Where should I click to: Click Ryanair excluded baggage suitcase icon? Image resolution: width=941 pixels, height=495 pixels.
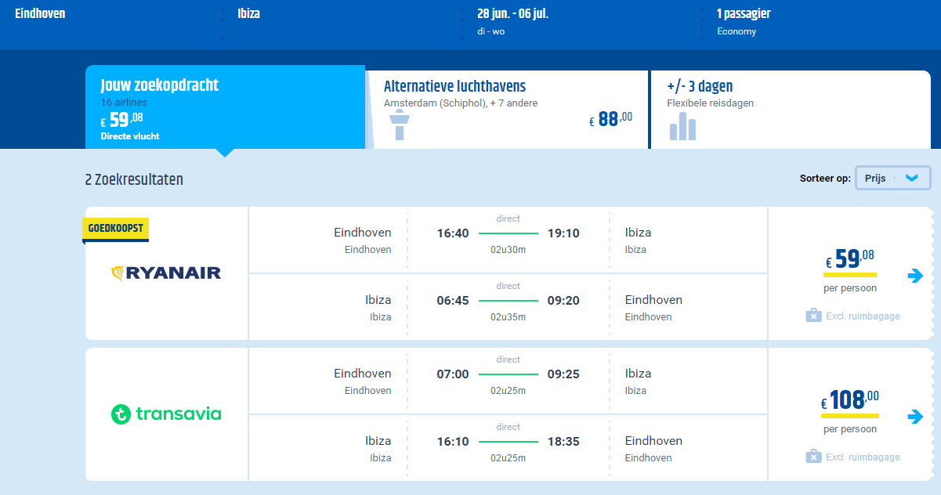point(813,316)
